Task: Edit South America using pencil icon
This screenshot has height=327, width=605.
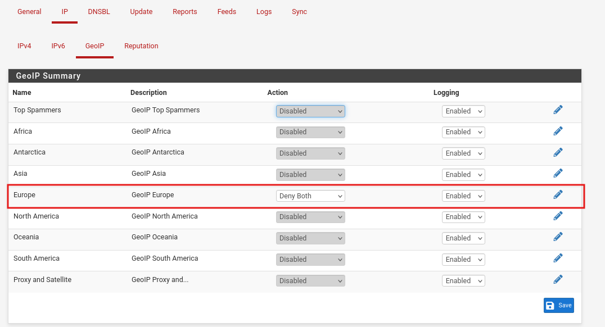Action: 558,258
